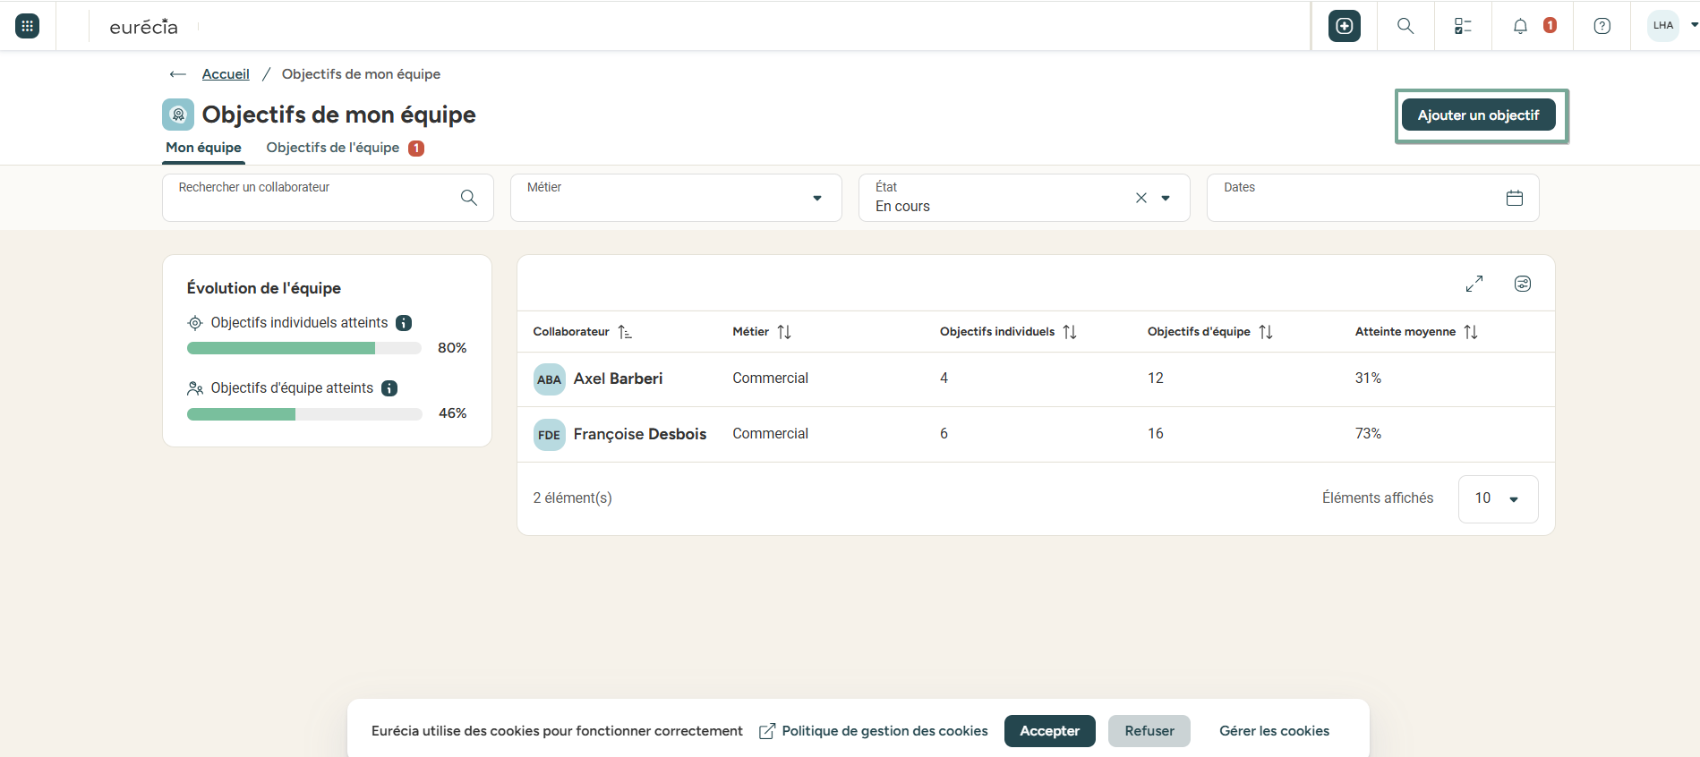Accept cookies with Accepter button
Image resolution: width=1700 pixels, height=757 pixels.
(1050, 731)
